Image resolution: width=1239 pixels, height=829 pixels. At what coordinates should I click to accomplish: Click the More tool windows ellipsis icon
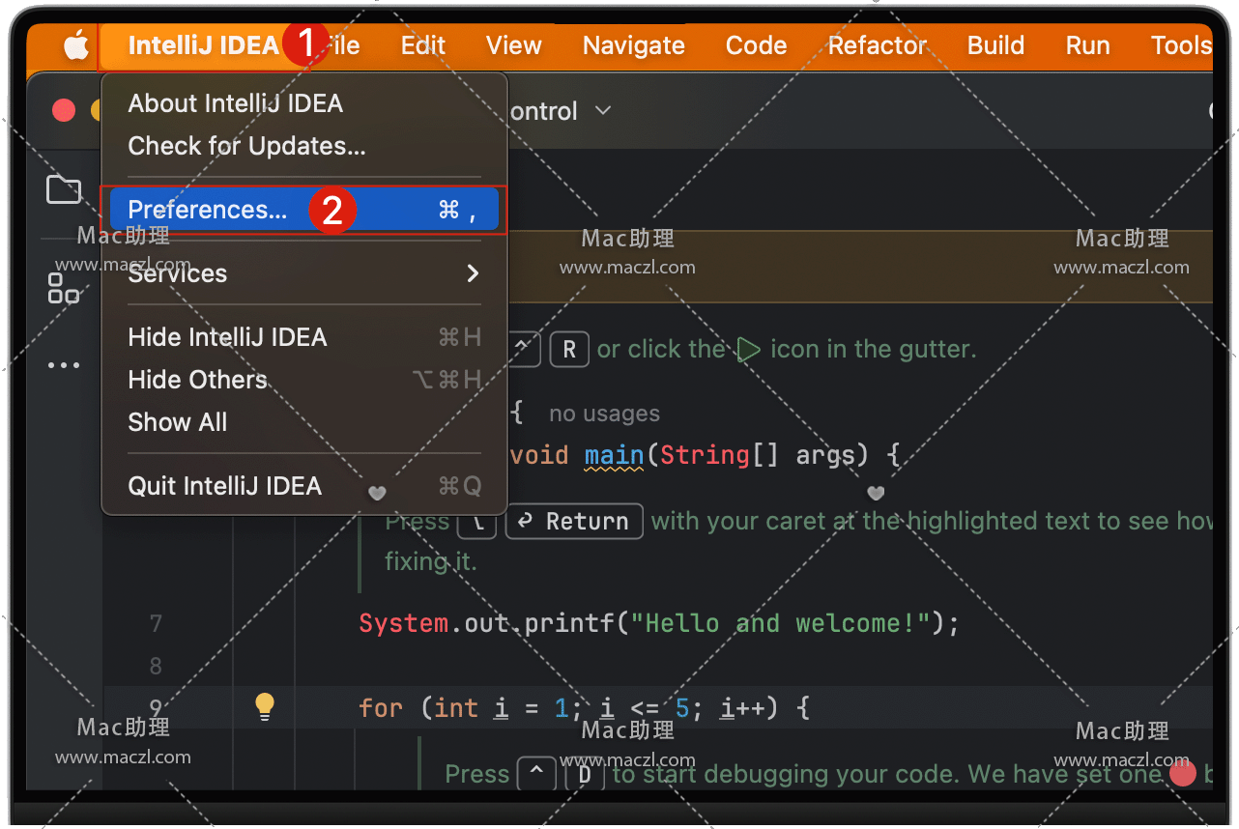pos(64,365)
